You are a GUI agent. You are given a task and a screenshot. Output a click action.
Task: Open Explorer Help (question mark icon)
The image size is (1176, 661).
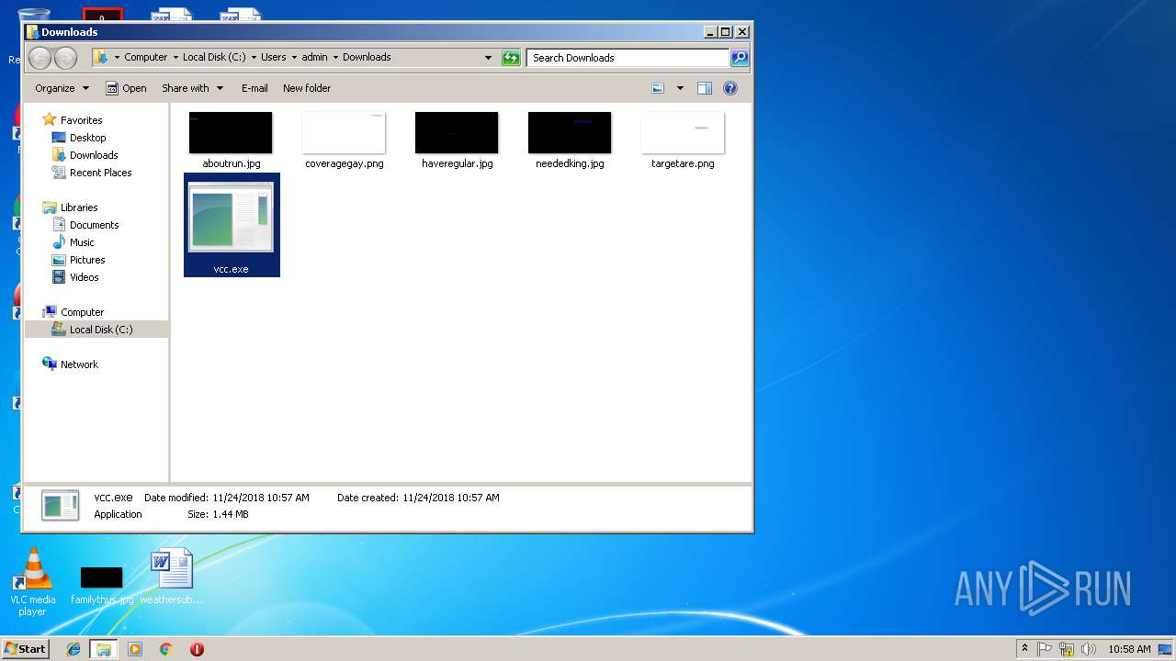730,88
